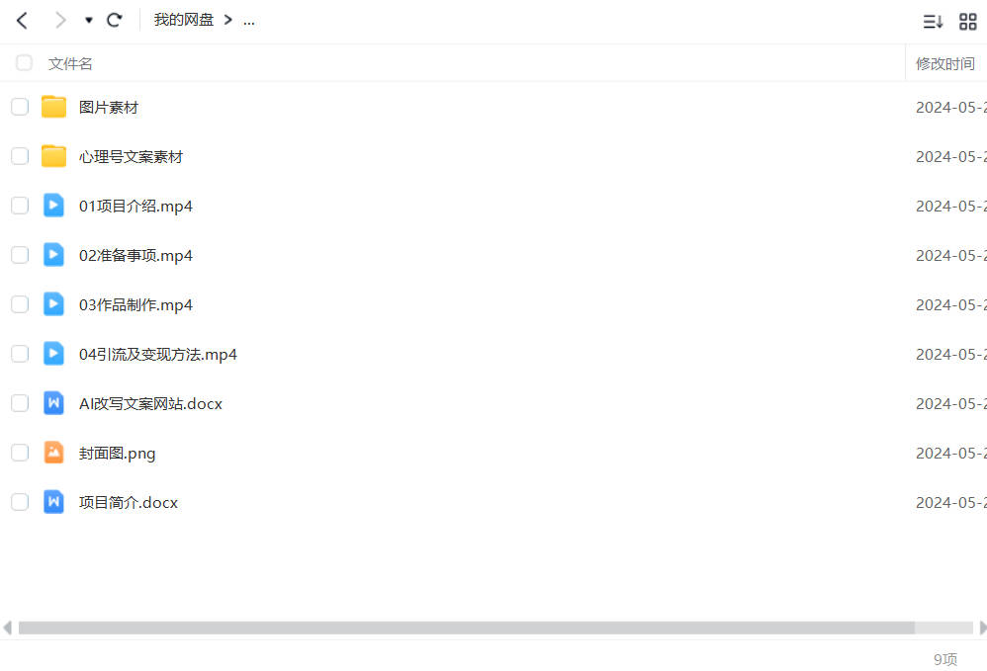Switch to grid view
The height and width of the screenshot is (671, 987).
(x=967, y=22)
